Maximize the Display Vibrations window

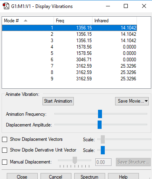(126, 6)
